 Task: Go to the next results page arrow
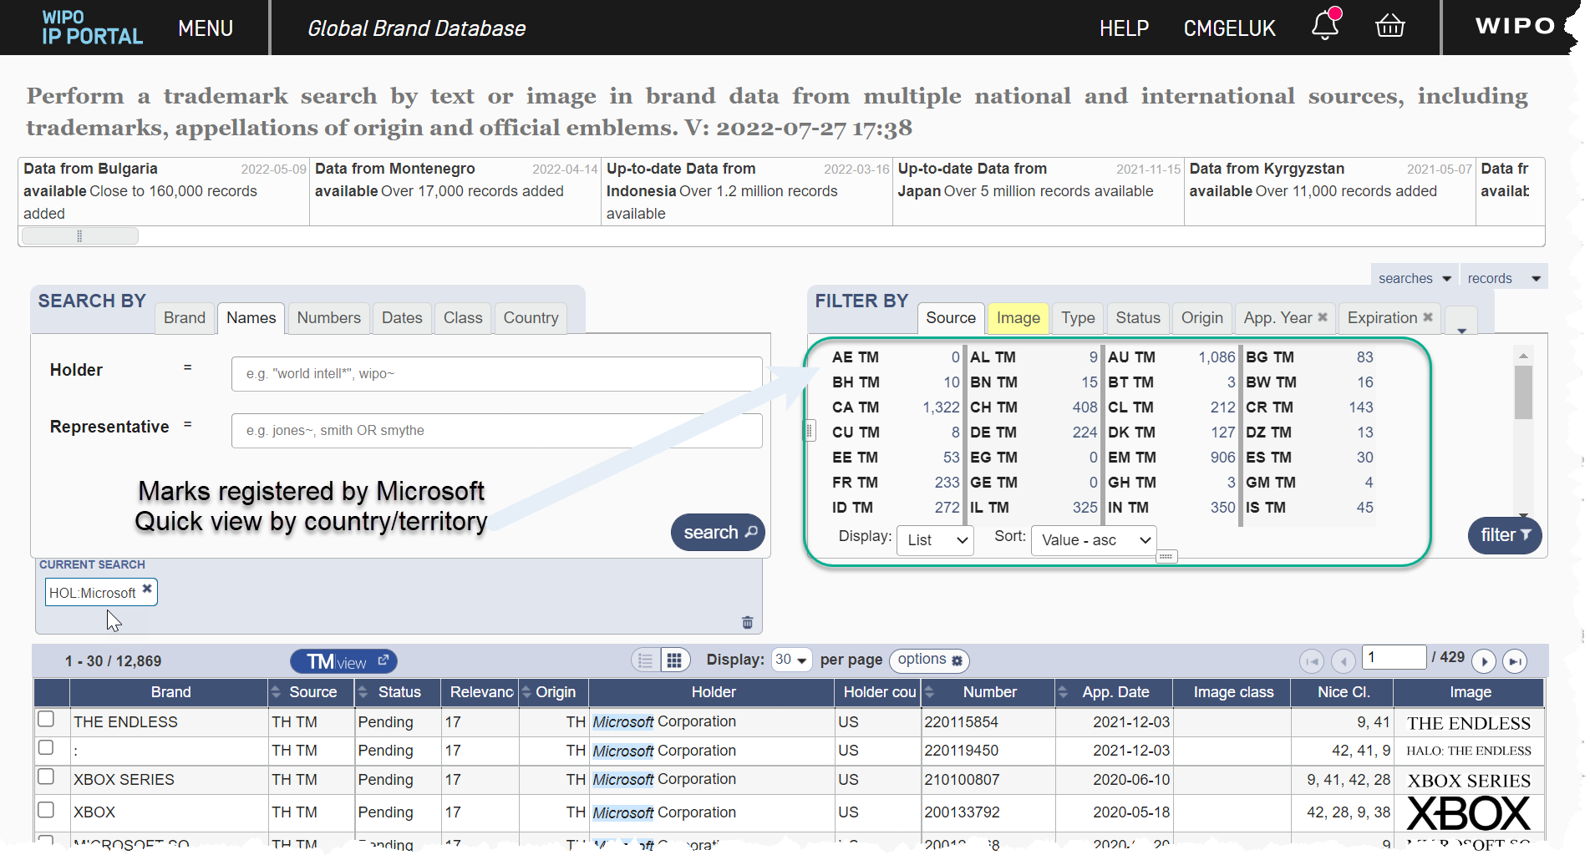click(1484, 660)
